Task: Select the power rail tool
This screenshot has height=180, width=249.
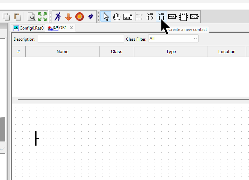Action: [x=139, y=16]
